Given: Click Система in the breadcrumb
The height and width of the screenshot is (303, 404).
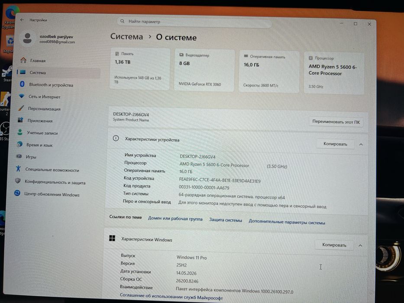Looking at the screenshot, I should click(x=126, y=37).
